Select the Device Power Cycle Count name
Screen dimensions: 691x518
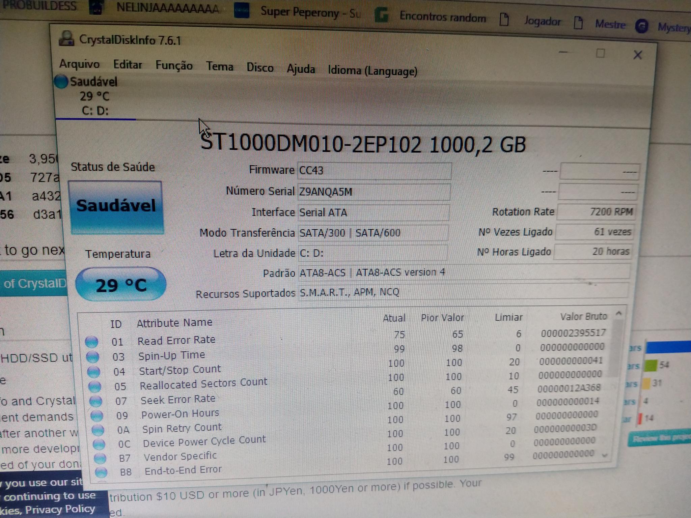click(x=204, y=441)
